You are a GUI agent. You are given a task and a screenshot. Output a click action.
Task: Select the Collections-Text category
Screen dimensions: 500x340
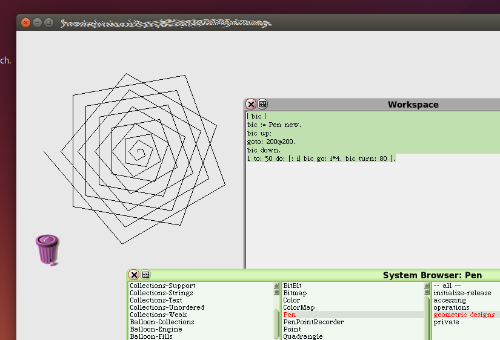coord(156,300)
